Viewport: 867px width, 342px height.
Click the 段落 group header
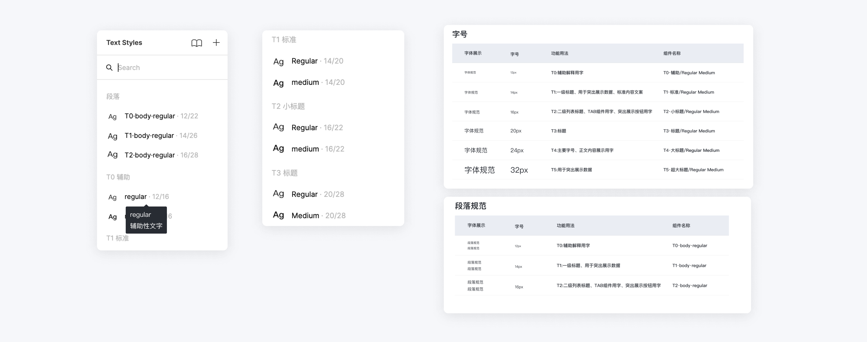pos(113,96)
